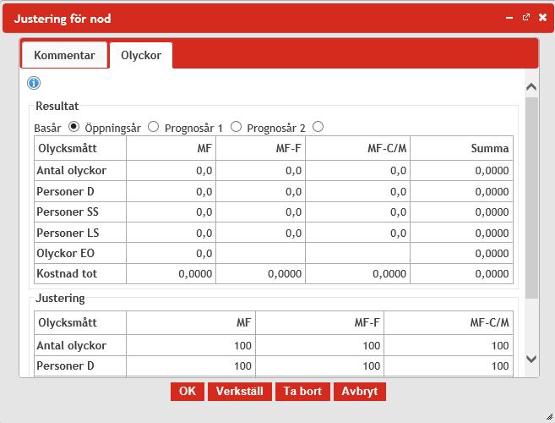
Task: Click the MF header in Justering table
Action: pyautogui.click(x=191, y=322)
